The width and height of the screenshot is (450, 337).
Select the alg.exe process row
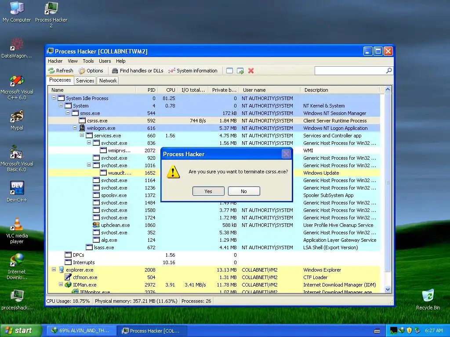point(214,240)
